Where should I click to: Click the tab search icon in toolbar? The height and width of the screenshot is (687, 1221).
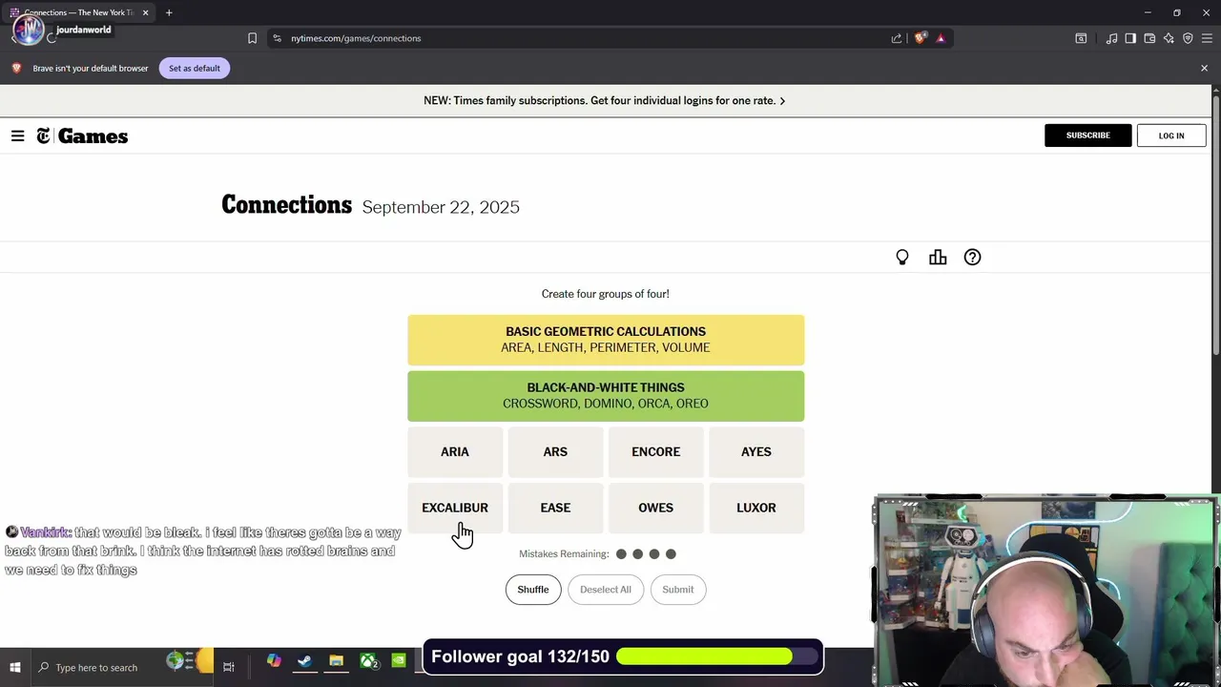pos(1081,38)
